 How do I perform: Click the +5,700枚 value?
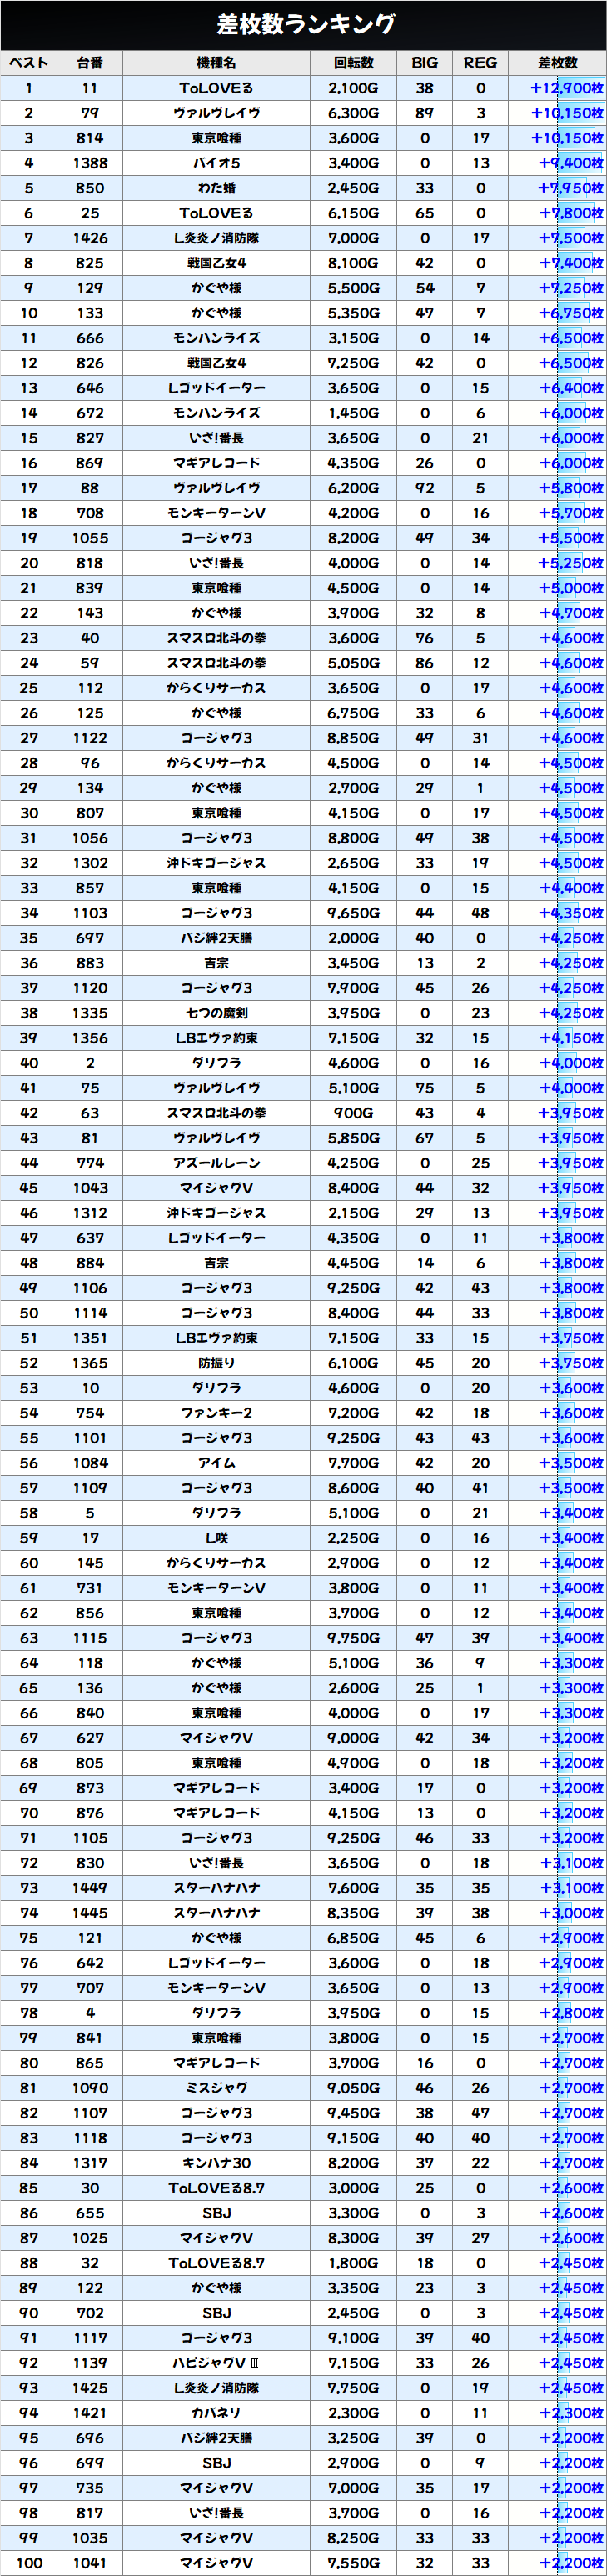[x=570, y=513]
